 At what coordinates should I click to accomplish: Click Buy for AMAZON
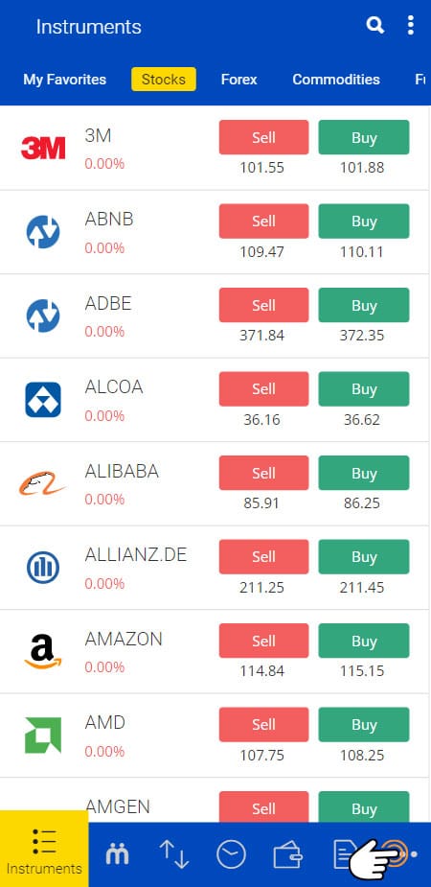(x=364, y=641)
